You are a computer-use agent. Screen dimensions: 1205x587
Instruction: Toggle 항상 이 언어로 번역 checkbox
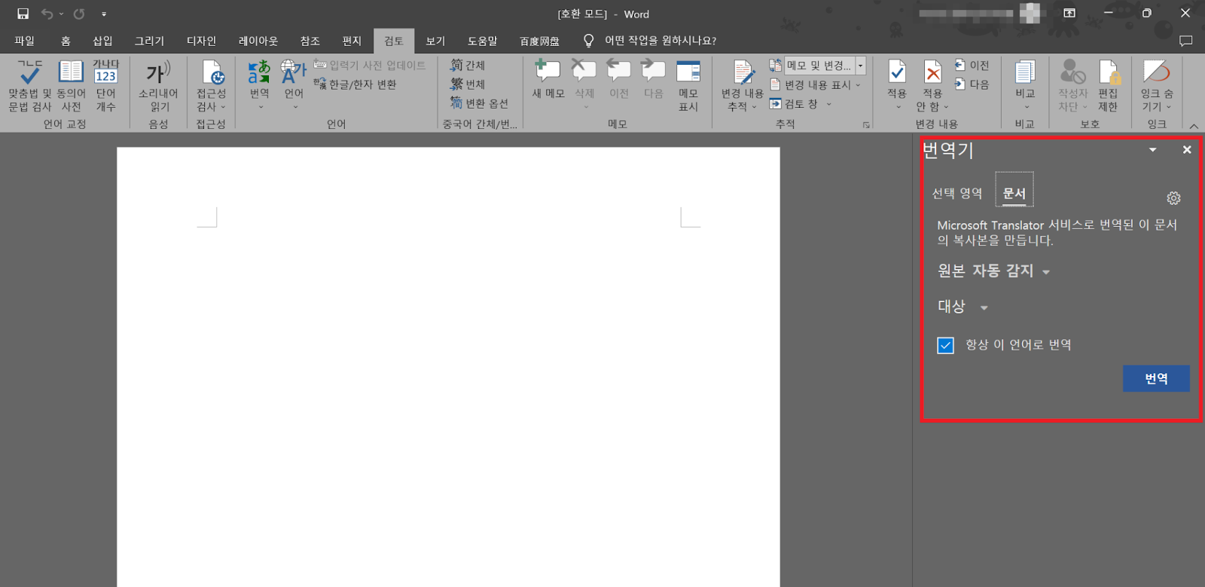[946, 345]
